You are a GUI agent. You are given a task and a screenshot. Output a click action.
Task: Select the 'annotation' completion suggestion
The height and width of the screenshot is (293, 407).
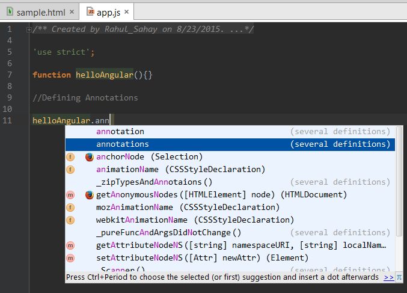230,131
